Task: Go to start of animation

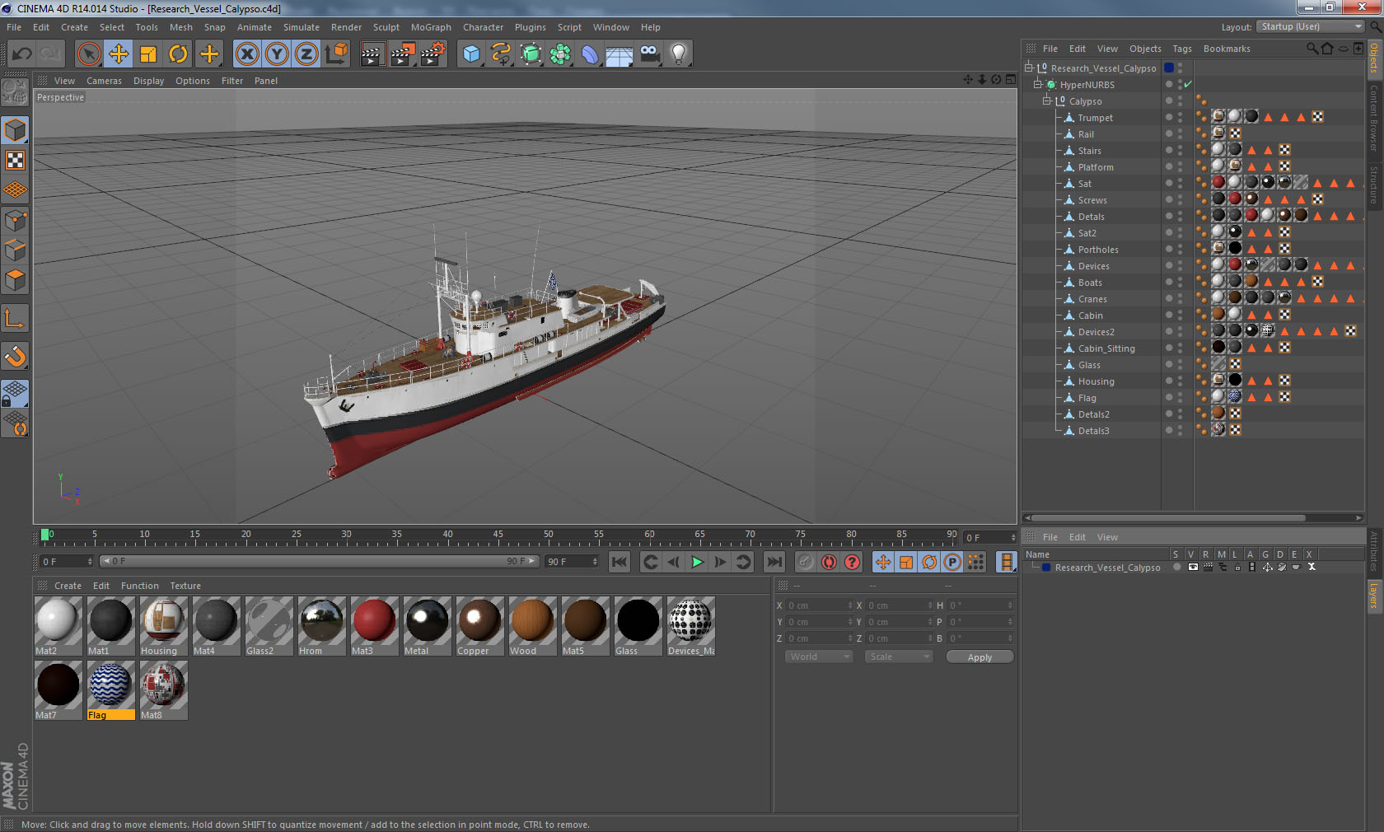Action: coord(620,562)
